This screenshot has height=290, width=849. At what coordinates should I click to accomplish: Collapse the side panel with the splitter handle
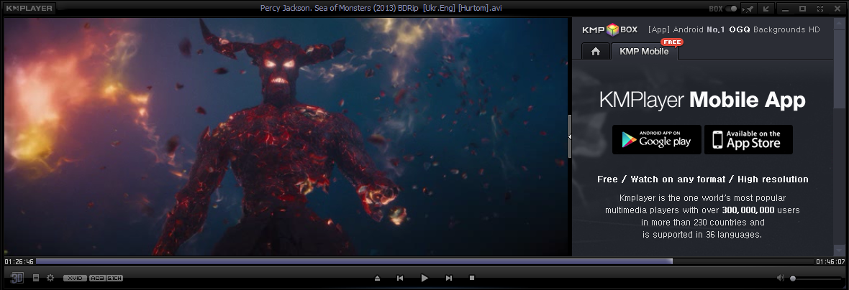(x=570, y=136)
